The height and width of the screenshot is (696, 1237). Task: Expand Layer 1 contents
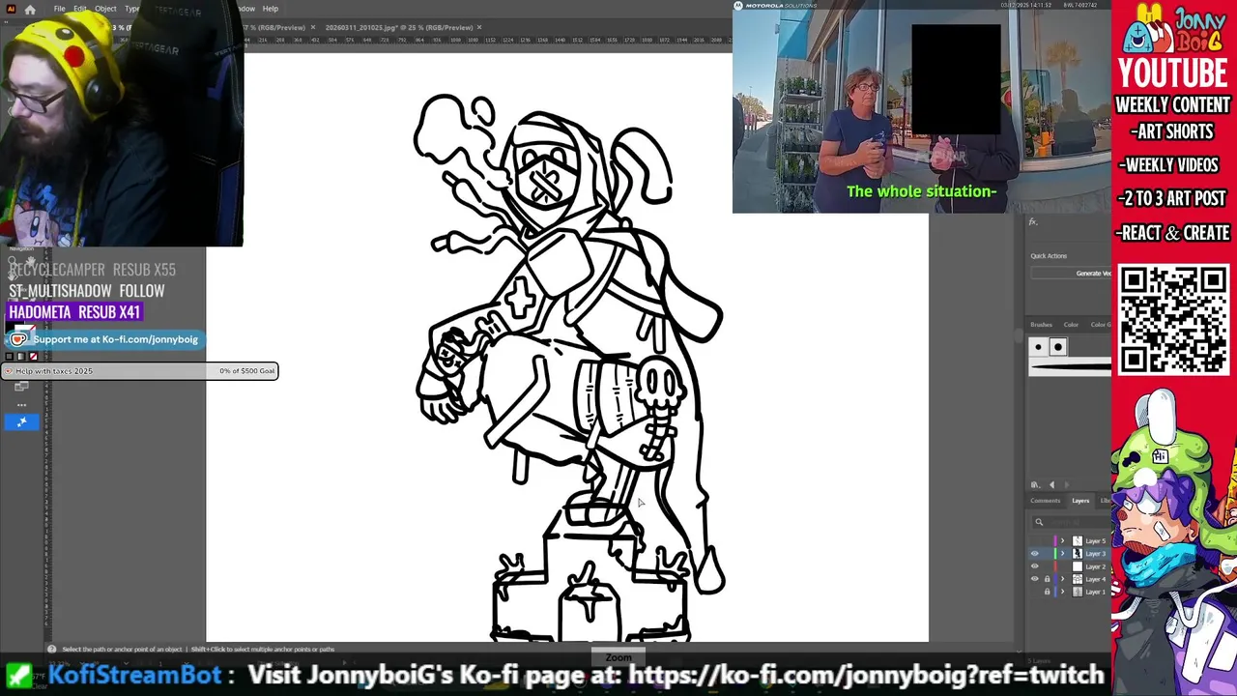click(x=1062, y=592)
